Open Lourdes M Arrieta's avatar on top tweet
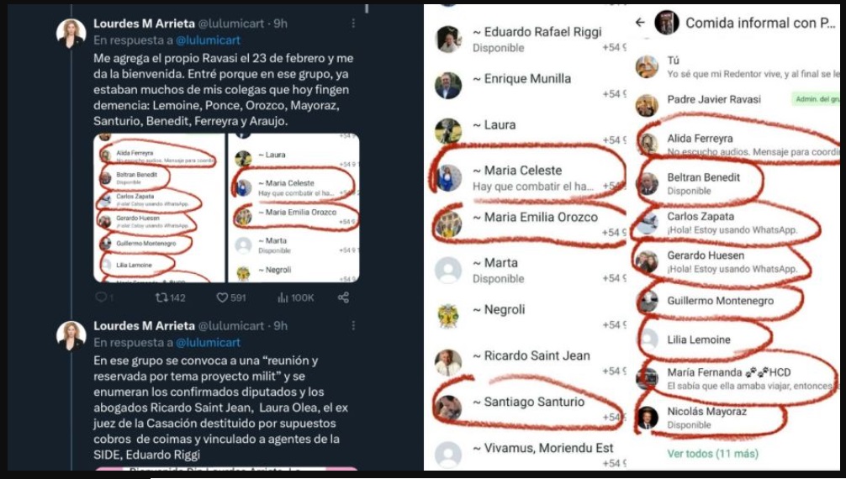 tap(71, 33)
